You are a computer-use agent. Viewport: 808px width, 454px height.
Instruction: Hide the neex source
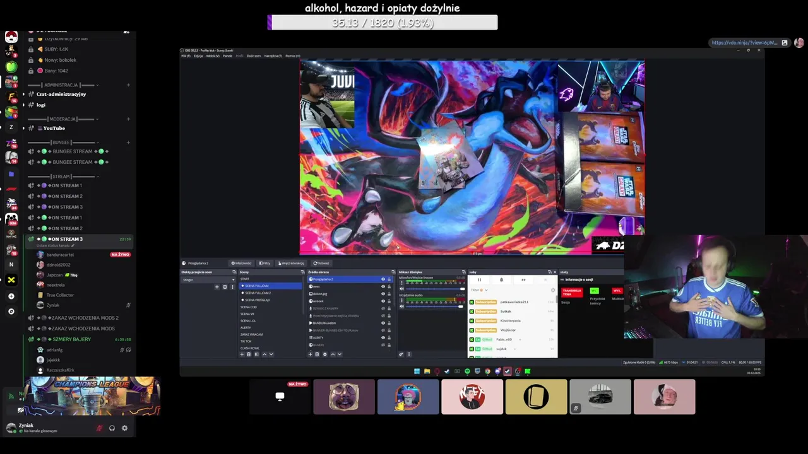tap(383, 286)
